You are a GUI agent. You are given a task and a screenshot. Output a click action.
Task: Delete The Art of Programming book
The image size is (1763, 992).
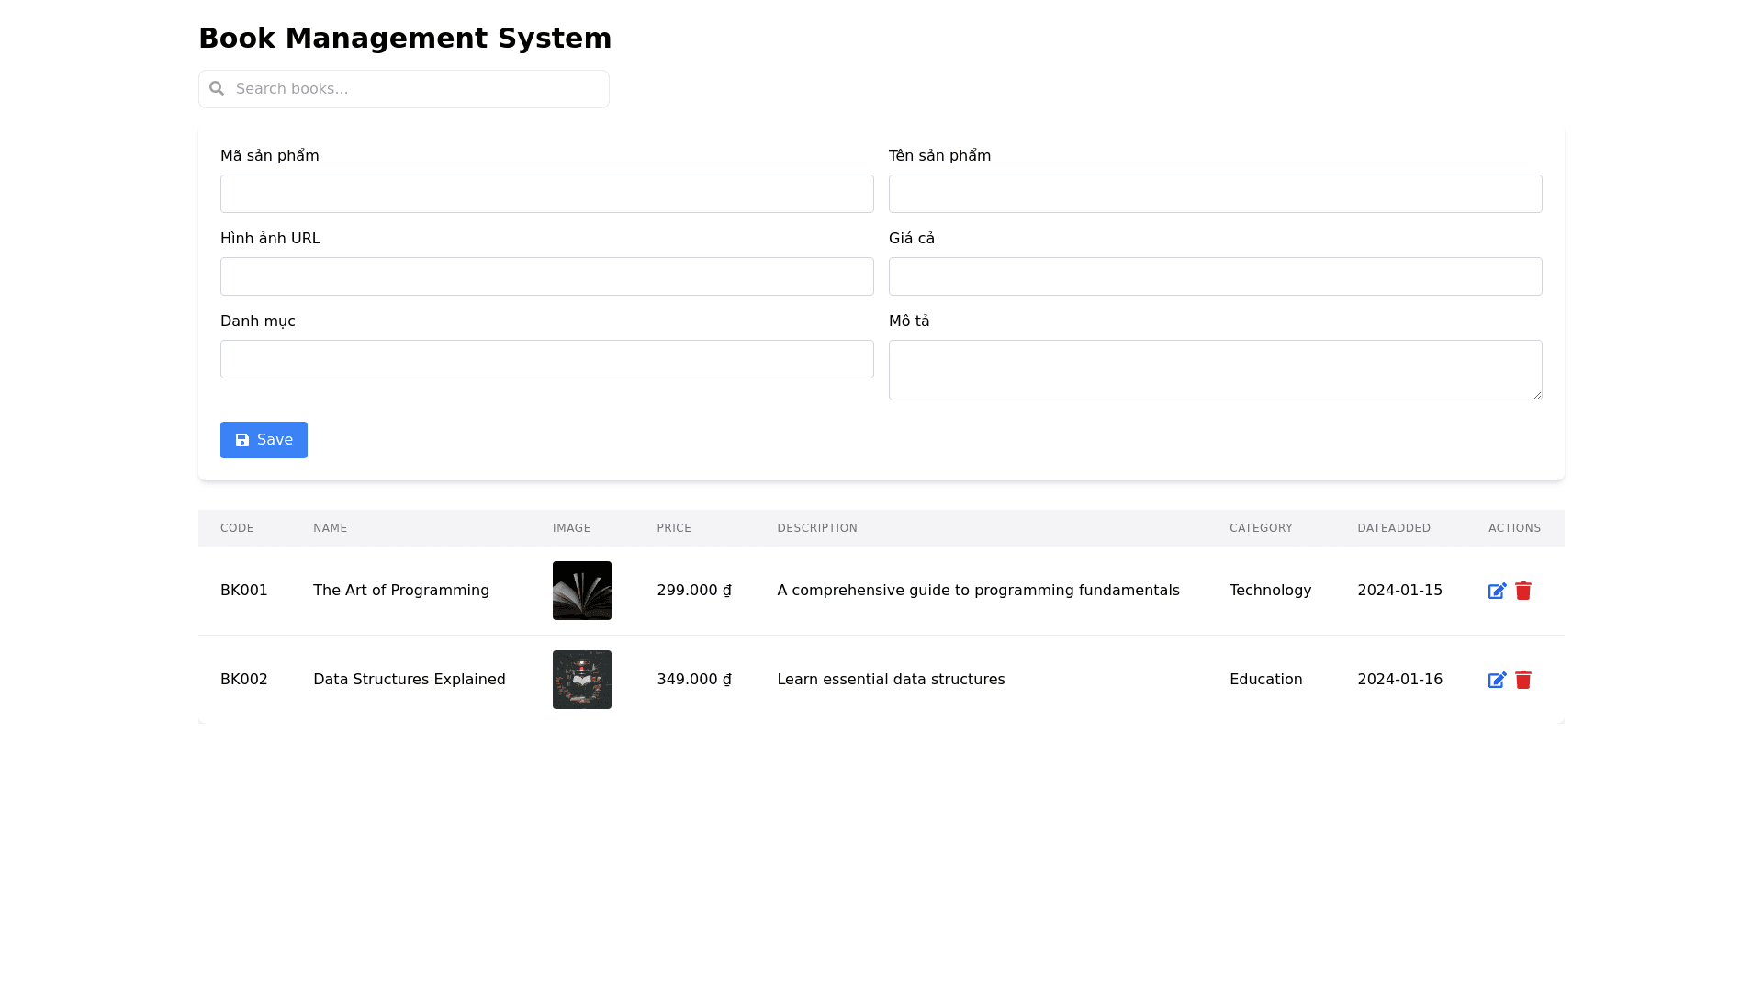(1523, 591)
